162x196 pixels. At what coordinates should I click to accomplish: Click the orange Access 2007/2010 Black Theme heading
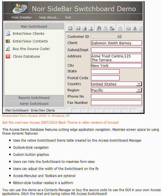tap(60, 123)
